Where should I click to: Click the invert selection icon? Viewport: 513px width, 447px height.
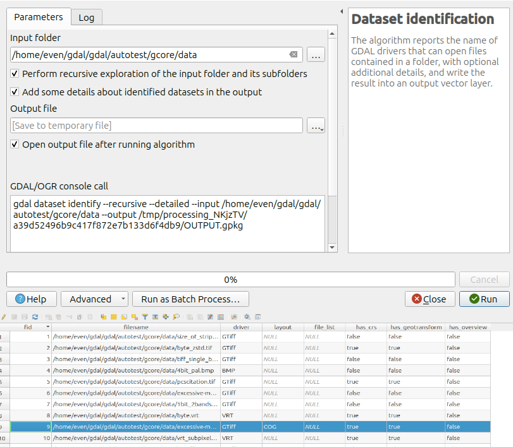(x=125, y=317)
